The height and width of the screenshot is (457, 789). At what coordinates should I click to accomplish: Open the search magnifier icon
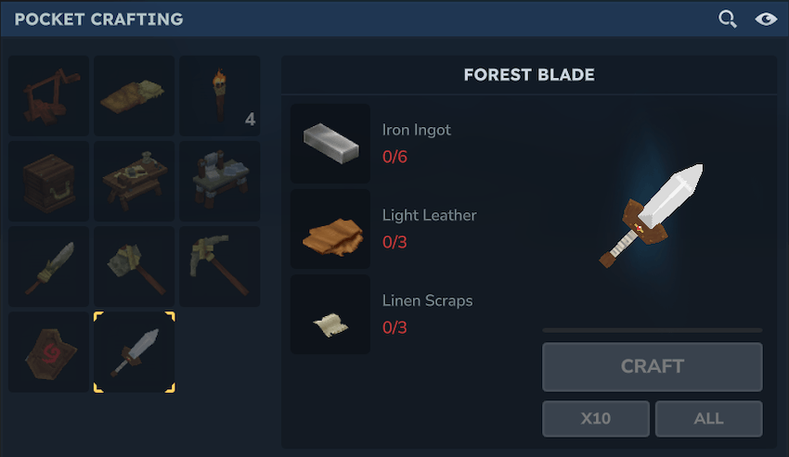[x=727, y=19]
